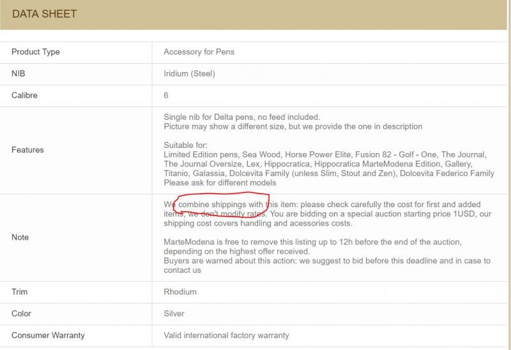Select the Features row label
The height and width of the screenshot is (350, 511).
27,150
